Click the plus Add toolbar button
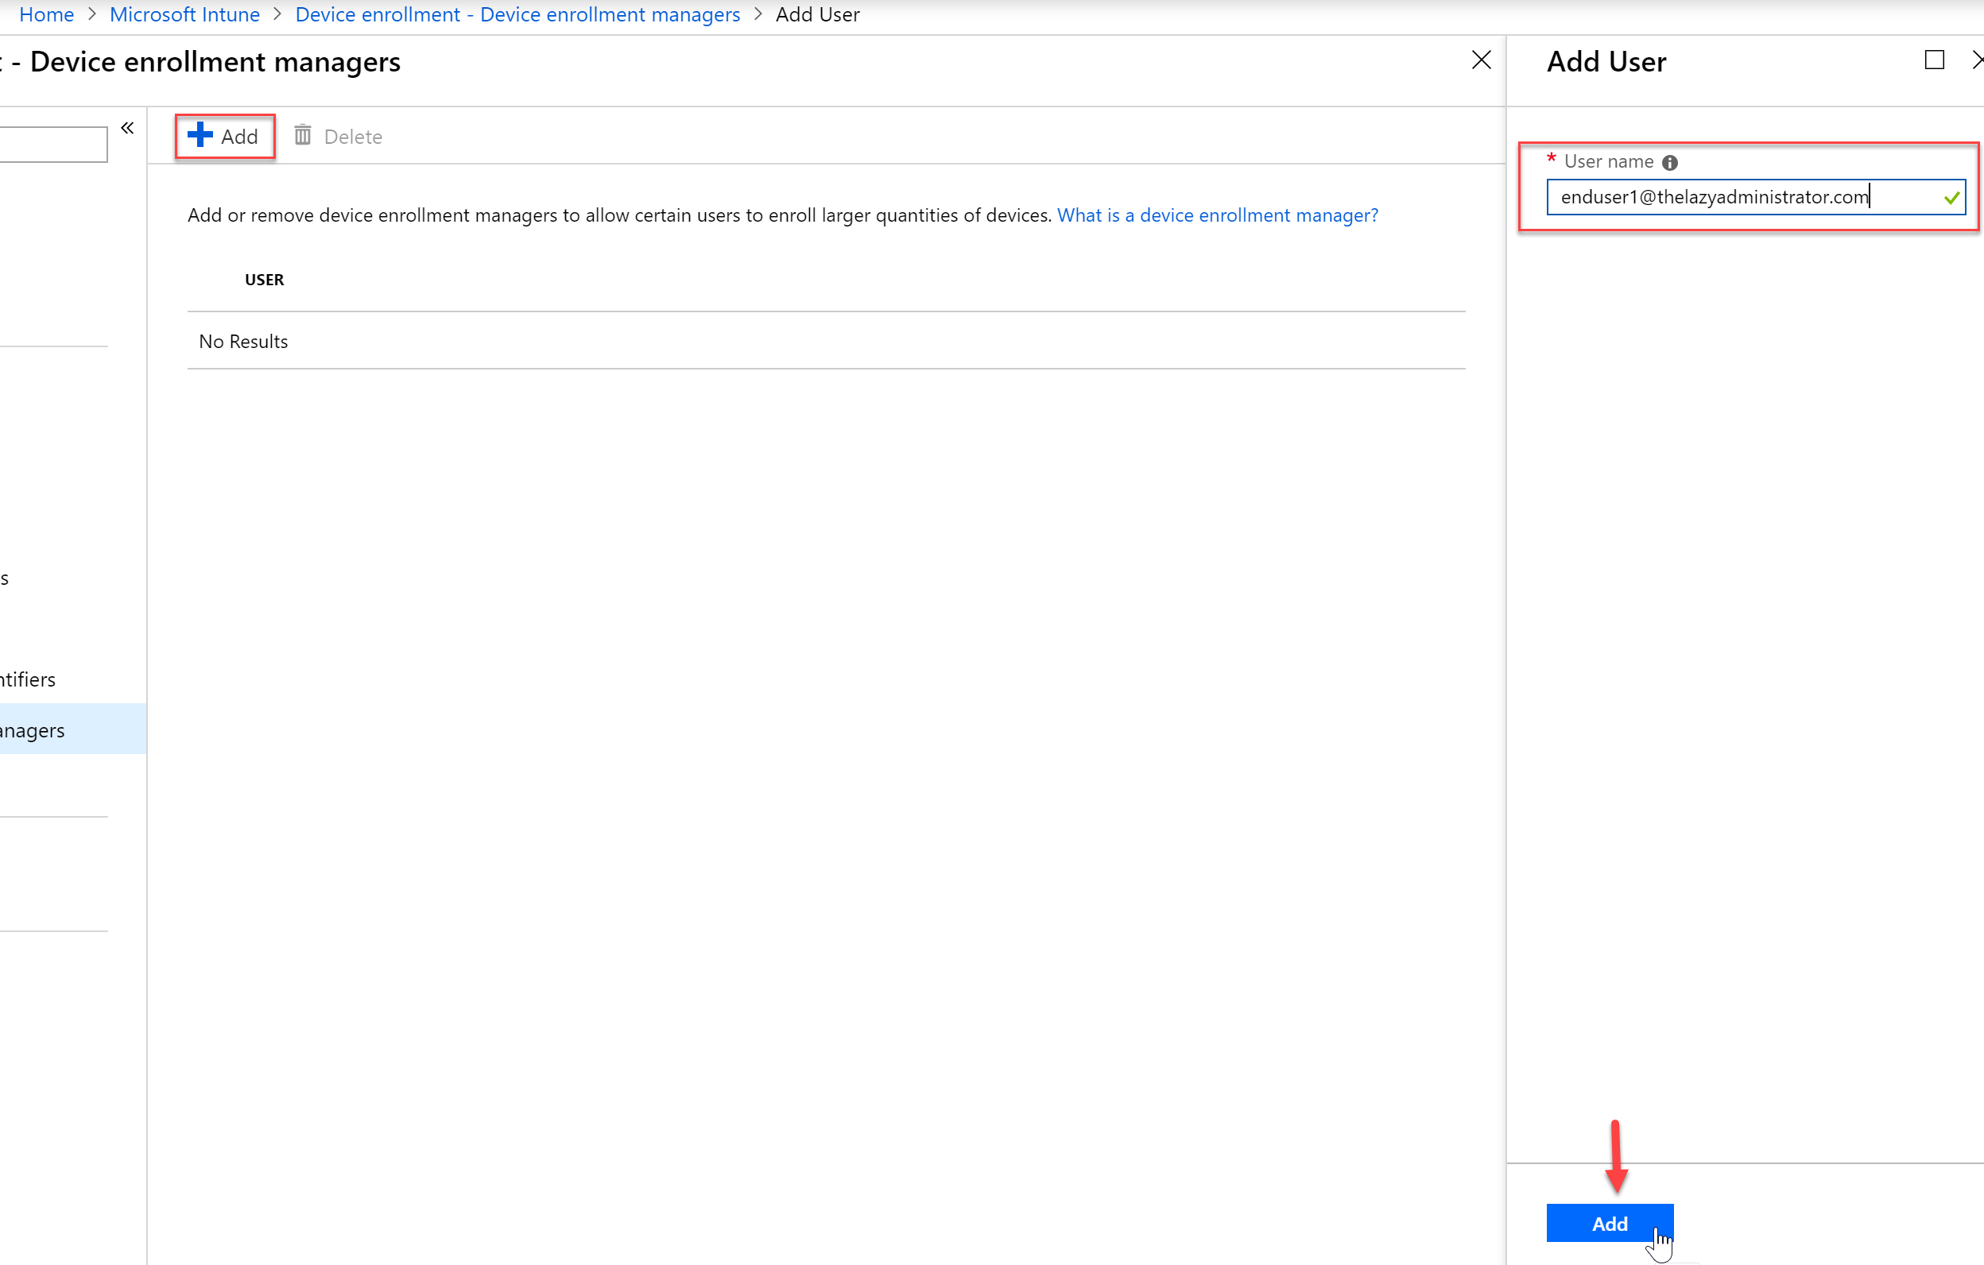1984x1265 pixels. point(223,136)
